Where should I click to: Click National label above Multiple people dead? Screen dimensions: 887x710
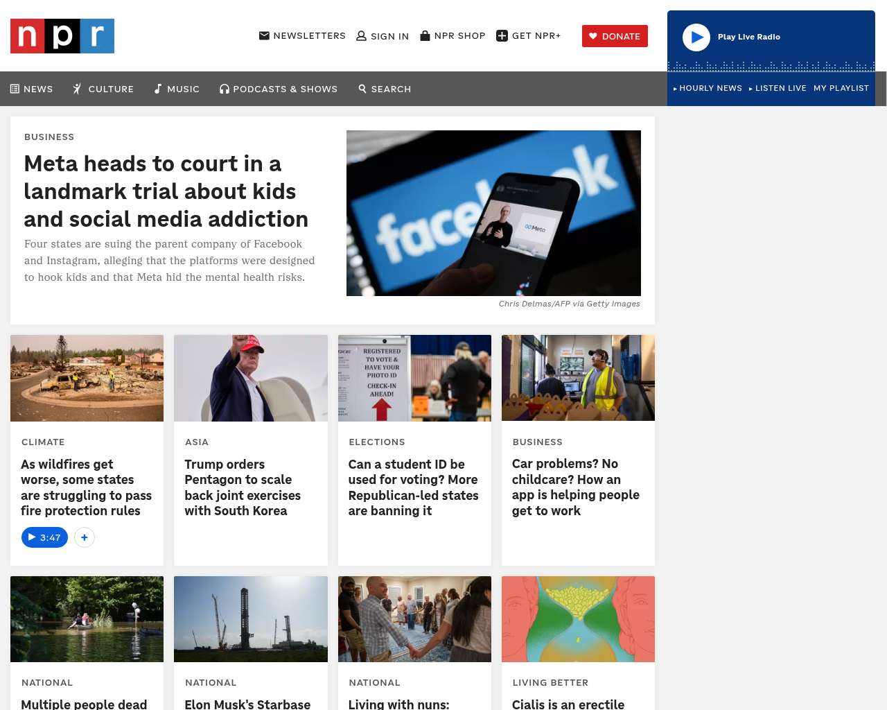pos(47,682)
